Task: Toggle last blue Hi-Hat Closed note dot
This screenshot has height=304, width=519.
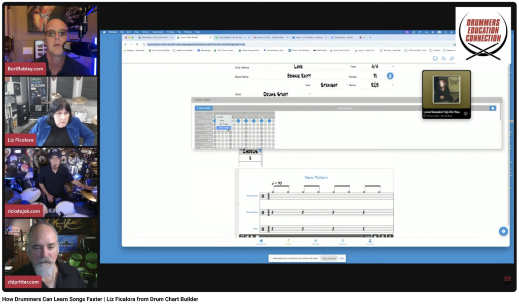Action: (x=270, y=121)
